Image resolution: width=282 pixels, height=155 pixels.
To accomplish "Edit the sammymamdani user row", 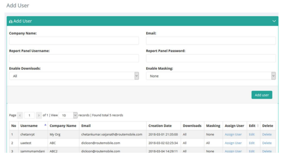I will (252, 151).
